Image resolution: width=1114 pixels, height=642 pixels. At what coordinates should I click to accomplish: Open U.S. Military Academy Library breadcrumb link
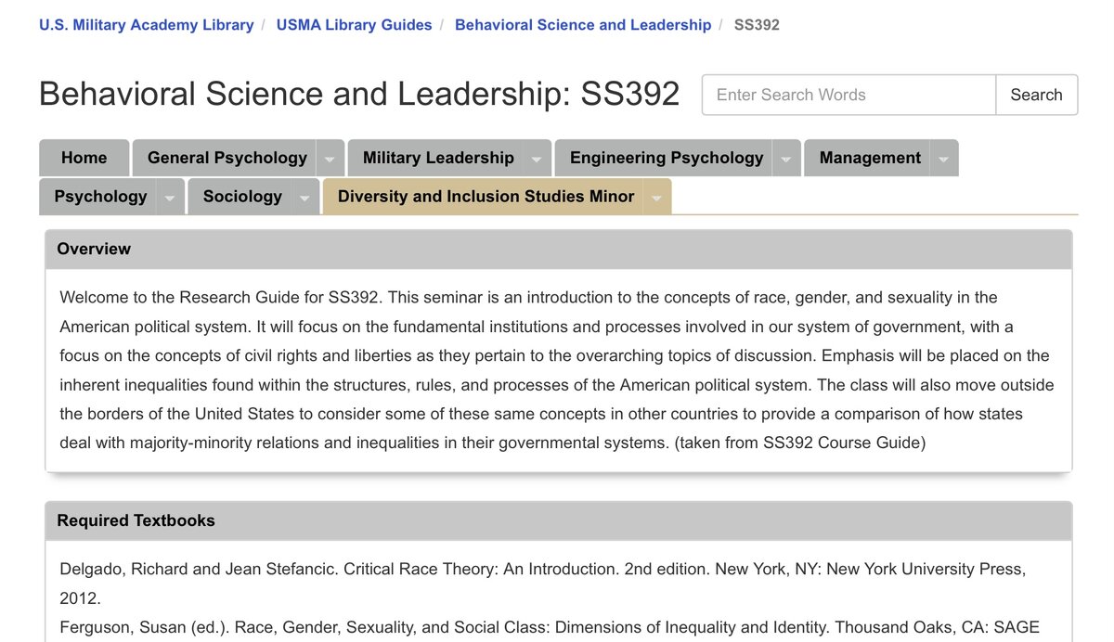click(146, 25)
